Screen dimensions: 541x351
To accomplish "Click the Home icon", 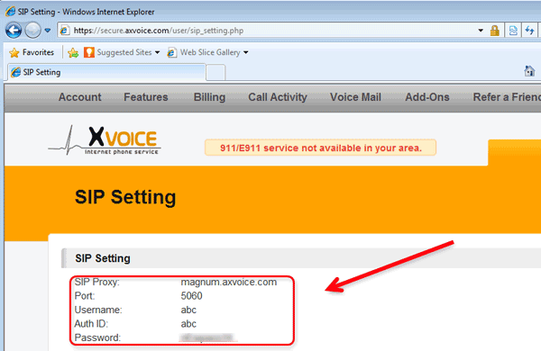I will [x=529, y=71].
